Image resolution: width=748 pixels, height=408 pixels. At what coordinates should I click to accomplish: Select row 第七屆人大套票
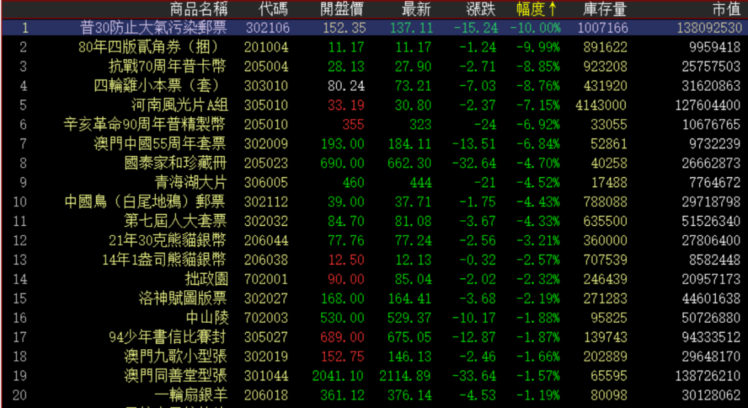tap(375, 221)
